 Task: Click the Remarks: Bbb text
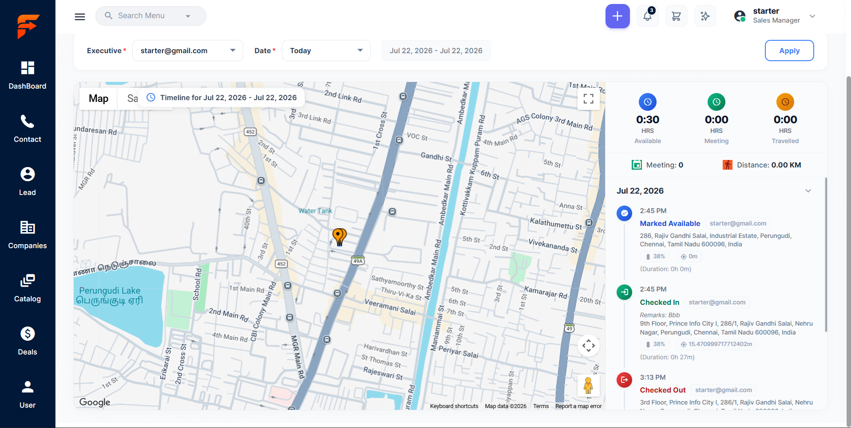pos(660,315)
